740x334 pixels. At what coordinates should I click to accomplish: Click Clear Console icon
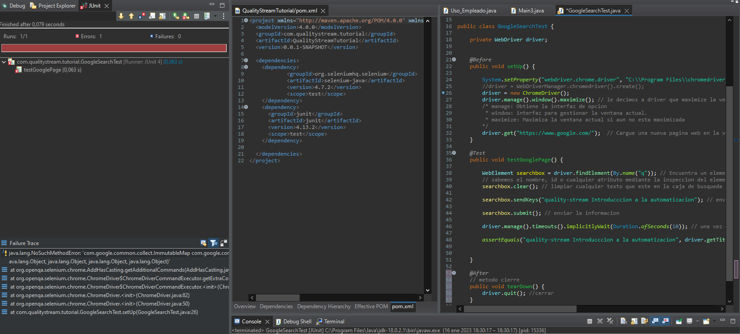pos(624,321)
